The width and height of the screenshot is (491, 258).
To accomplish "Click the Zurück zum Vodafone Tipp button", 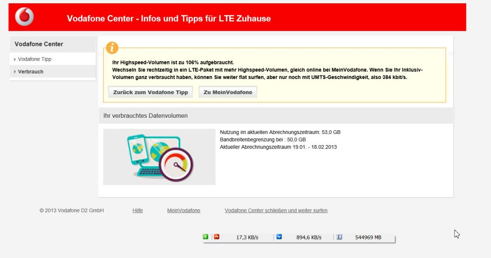I will [x=150, y=92].
